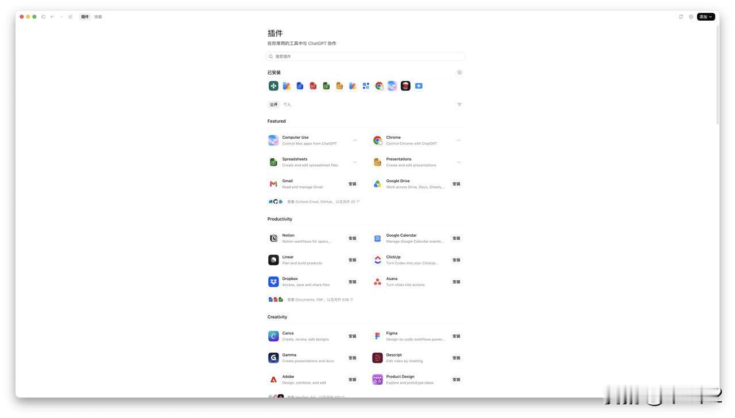Start a new chat with the compose icon
The width and height of the screenshot is (735, 418).
pyautogui.click(x=71, y=17)
